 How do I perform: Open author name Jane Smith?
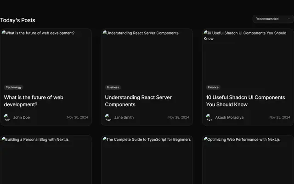point(124,118)
